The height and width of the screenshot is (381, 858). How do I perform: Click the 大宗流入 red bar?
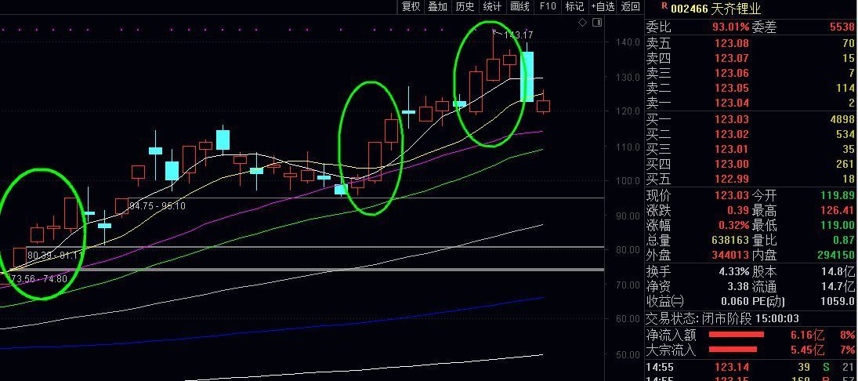coord(736,350)
